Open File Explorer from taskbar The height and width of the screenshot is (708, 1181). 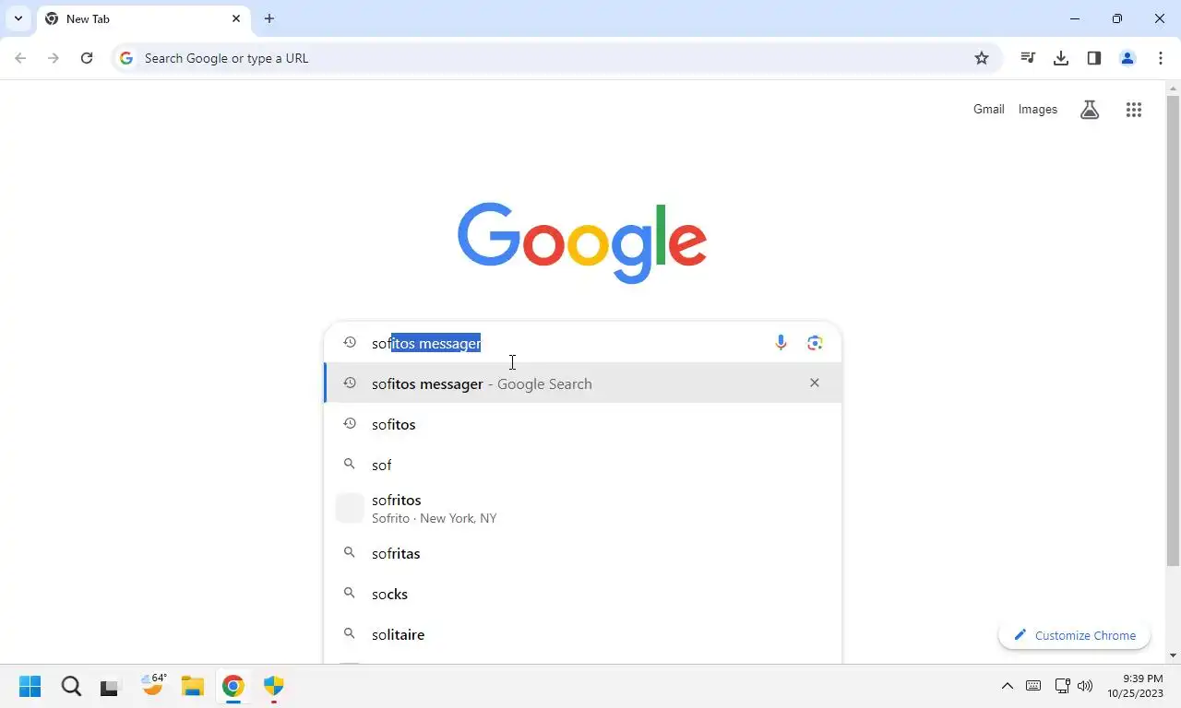[192, 686]
